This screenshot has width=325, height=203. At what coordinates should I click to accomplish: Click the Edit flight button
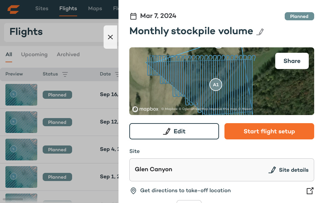[174, 131]
